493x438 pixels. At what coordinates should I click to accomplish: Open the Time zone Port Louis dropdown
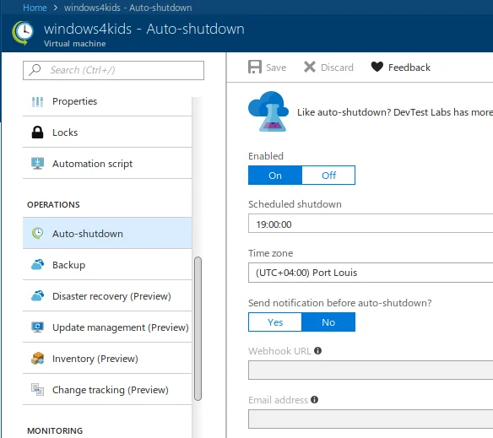coord(371,273)
